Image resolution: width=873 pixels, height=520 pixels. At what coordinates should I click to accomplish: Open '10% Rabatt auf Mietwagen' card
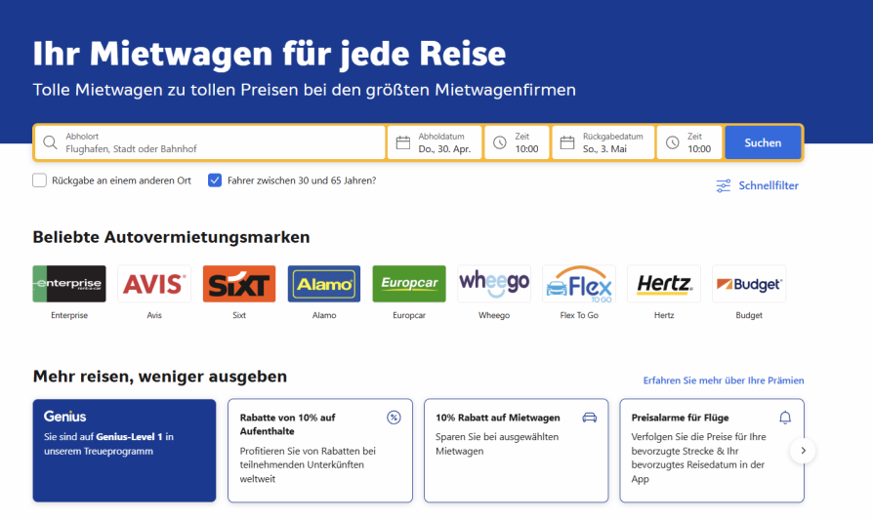[x=517, y=451]
